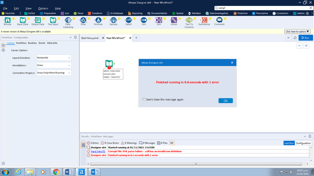314x176 pixels.
Task: Open Outlook from taskbar
Action: pos(94,172)
